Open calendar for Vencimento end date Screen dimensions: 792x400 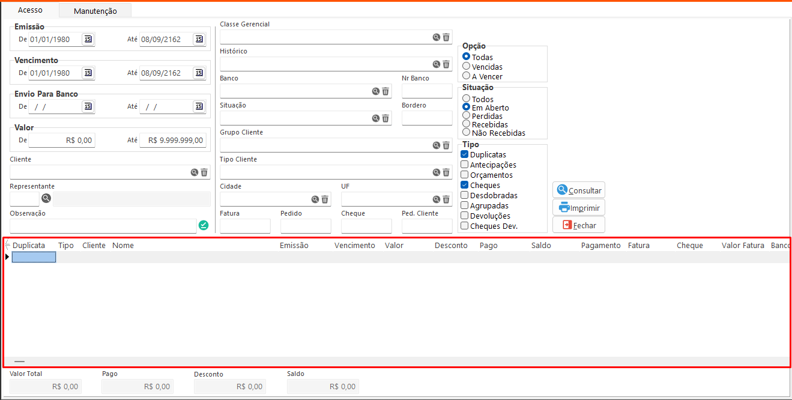[x=199, y=73]
